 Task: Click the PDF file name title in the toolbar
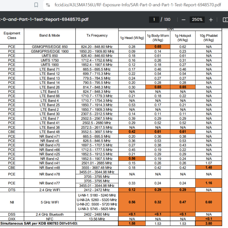pos(44,20)
